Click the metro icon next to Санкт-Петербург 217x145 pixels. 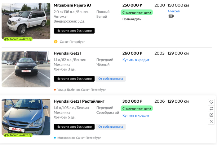click(56, 42)
